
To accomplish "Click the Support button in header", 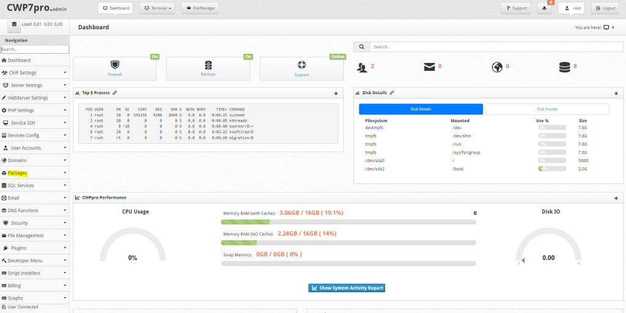I will point(515,8).
